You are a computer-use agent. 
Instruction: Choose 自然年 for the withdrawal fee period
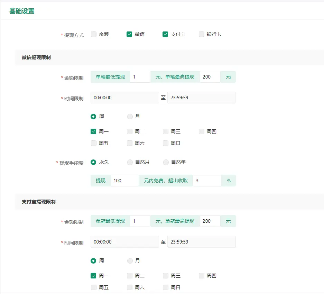(x=166, y=162)
